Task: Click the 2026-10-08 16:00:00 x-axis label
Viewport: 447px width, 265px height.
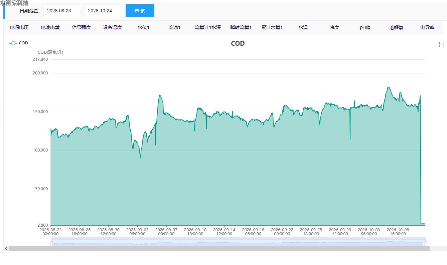Action: point(398,232)
